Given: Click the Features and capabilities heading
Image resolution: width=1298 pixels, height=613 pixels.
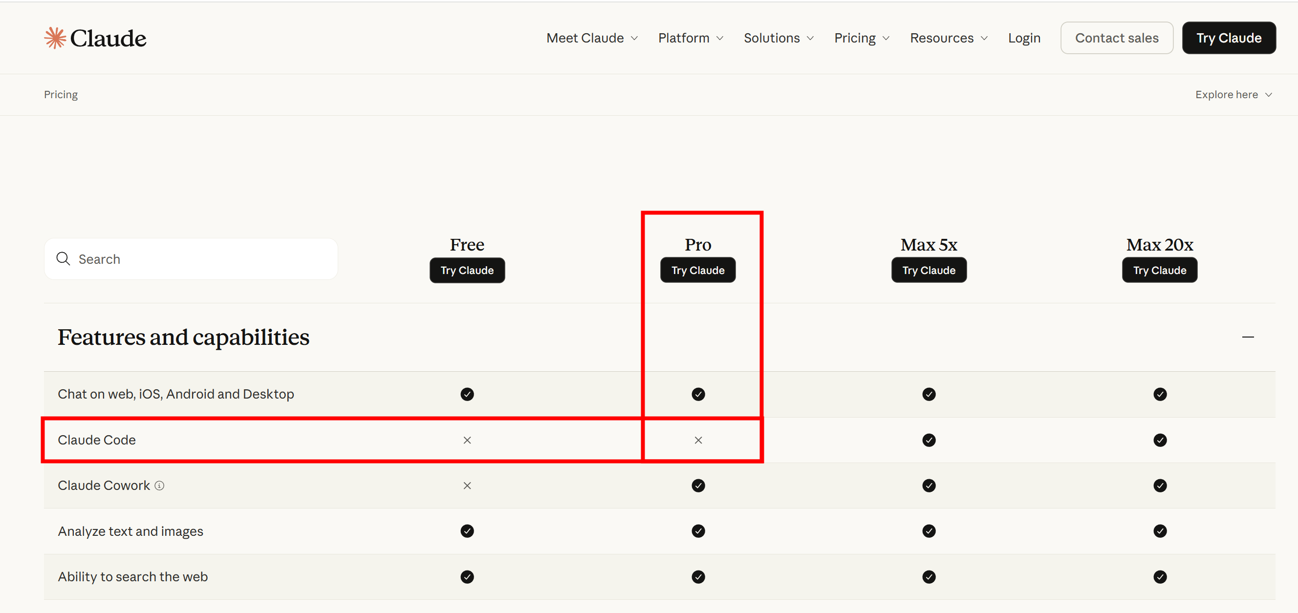Looking at the screenshot, I should point(183,338).
